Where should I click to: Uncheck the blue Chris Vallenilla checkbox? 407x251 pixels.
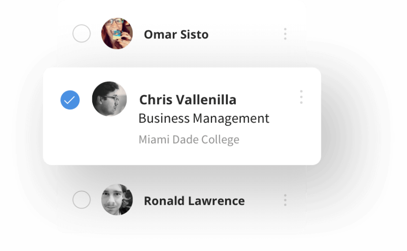(x=70, y=100)
